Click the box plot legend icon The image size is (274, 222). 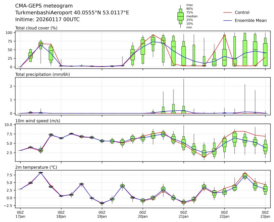click(180, 16)
